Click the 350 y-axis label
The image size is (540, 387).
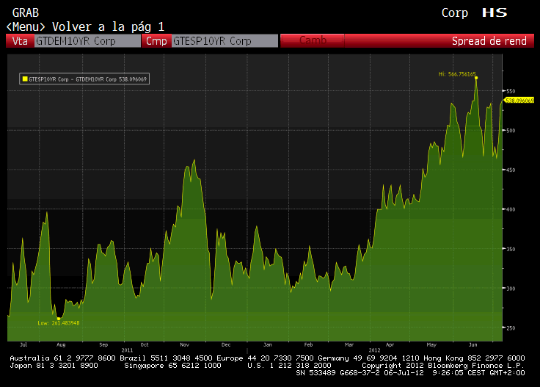511,249
